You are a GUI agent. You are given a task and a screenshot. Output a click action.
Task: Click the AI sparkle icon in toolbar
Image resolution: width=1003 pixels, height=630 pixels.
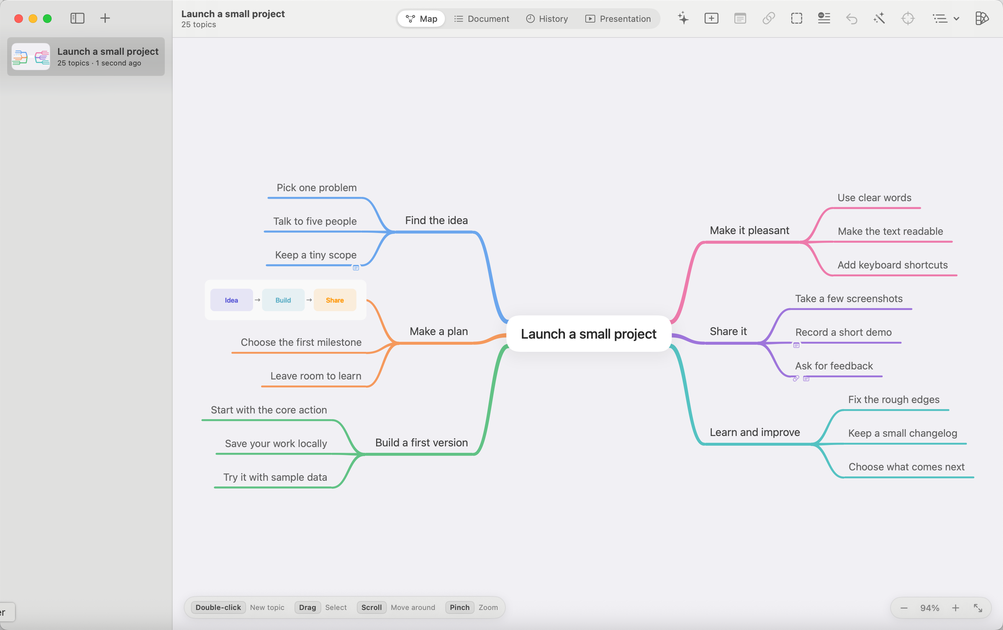pyautogui.click(x=683, y=18)
